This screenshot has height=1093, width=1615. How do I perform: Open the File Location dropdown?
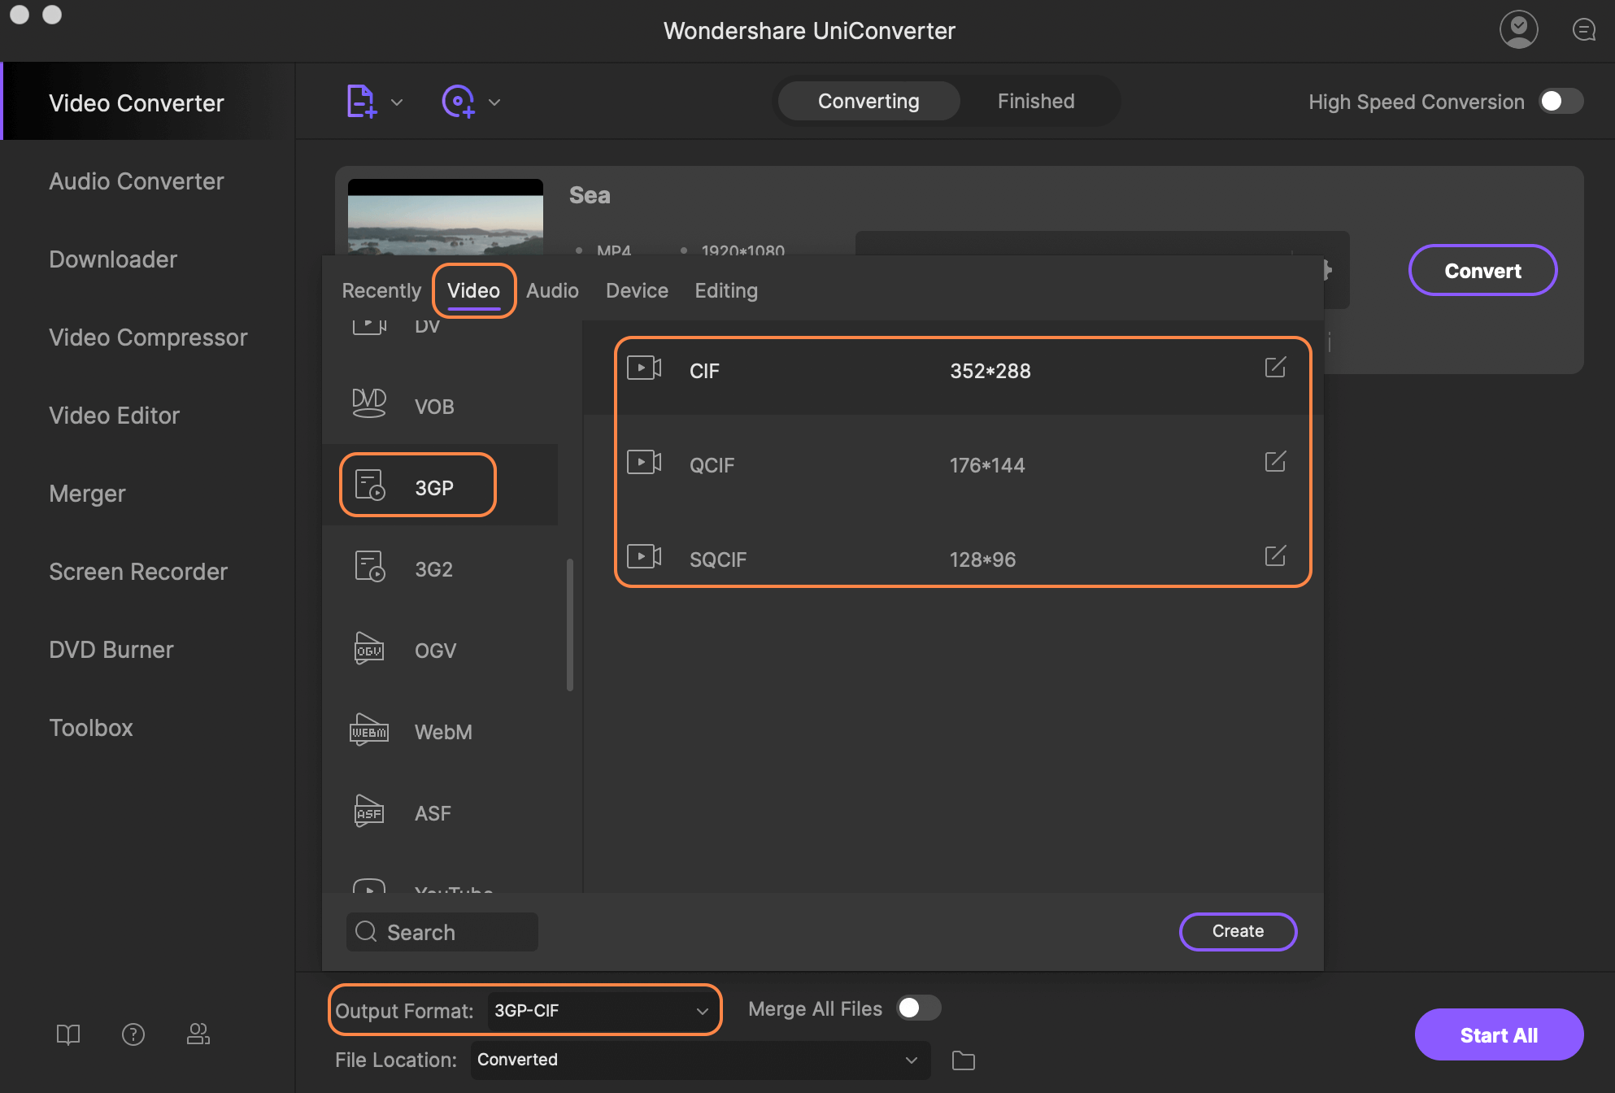(911, 1060)
